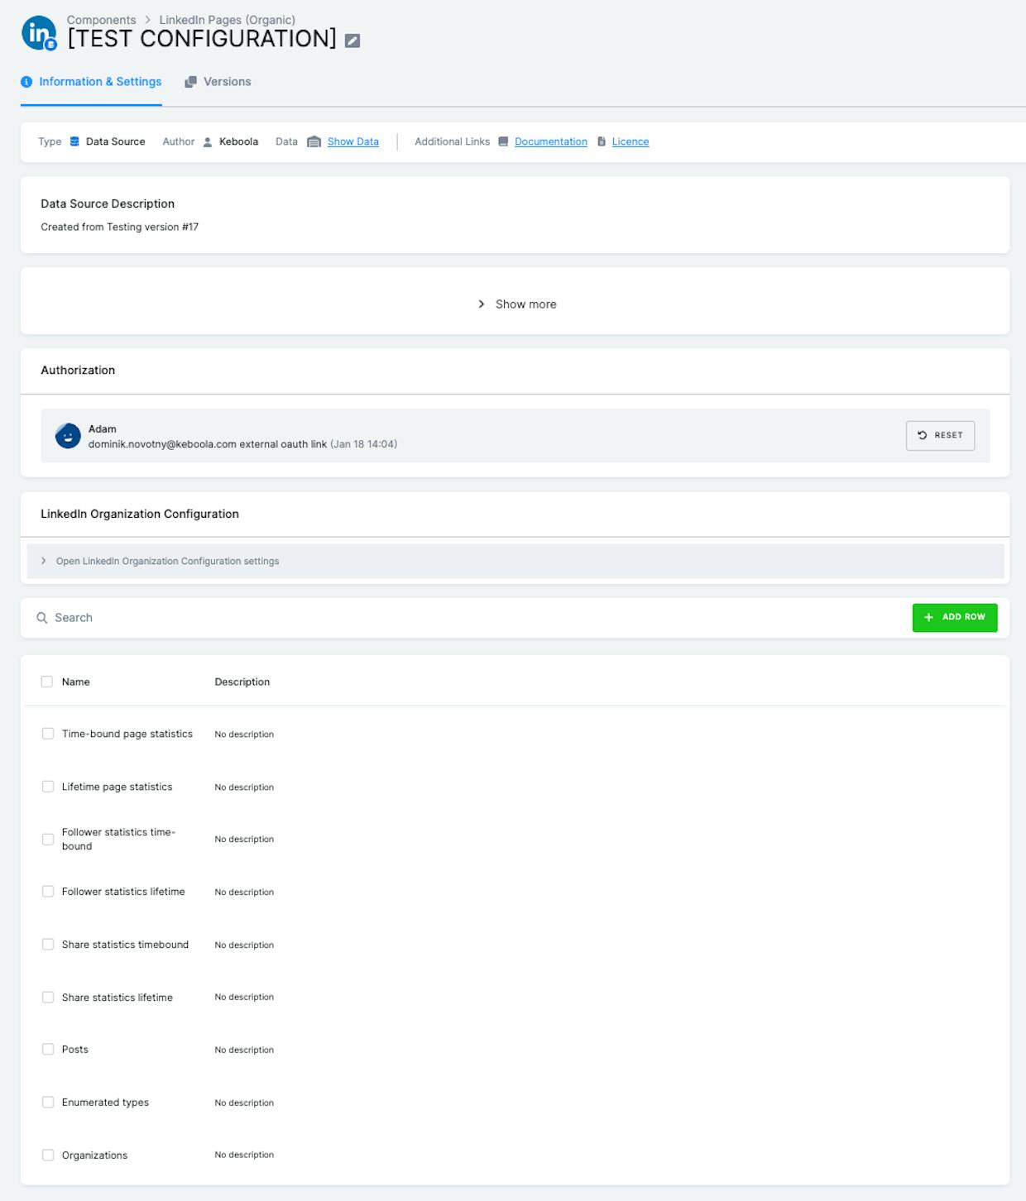Check the Share statistics lifetime row

tap(48, 998)
